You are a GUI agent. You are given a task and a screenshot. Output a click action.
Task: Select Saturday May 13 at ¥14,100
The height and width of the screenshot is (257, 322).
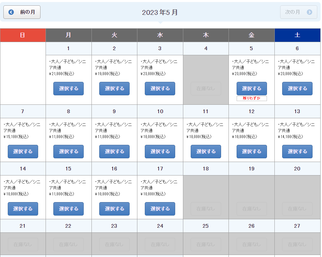pyautogui.click(x=297, y=152)
